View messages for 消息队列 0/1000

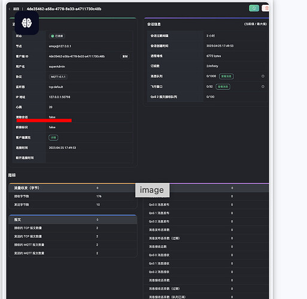click(x=226, y=77)
